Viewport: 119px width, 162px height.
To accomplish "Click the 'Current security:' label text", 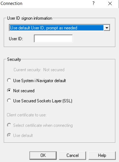I will [27, 70].
